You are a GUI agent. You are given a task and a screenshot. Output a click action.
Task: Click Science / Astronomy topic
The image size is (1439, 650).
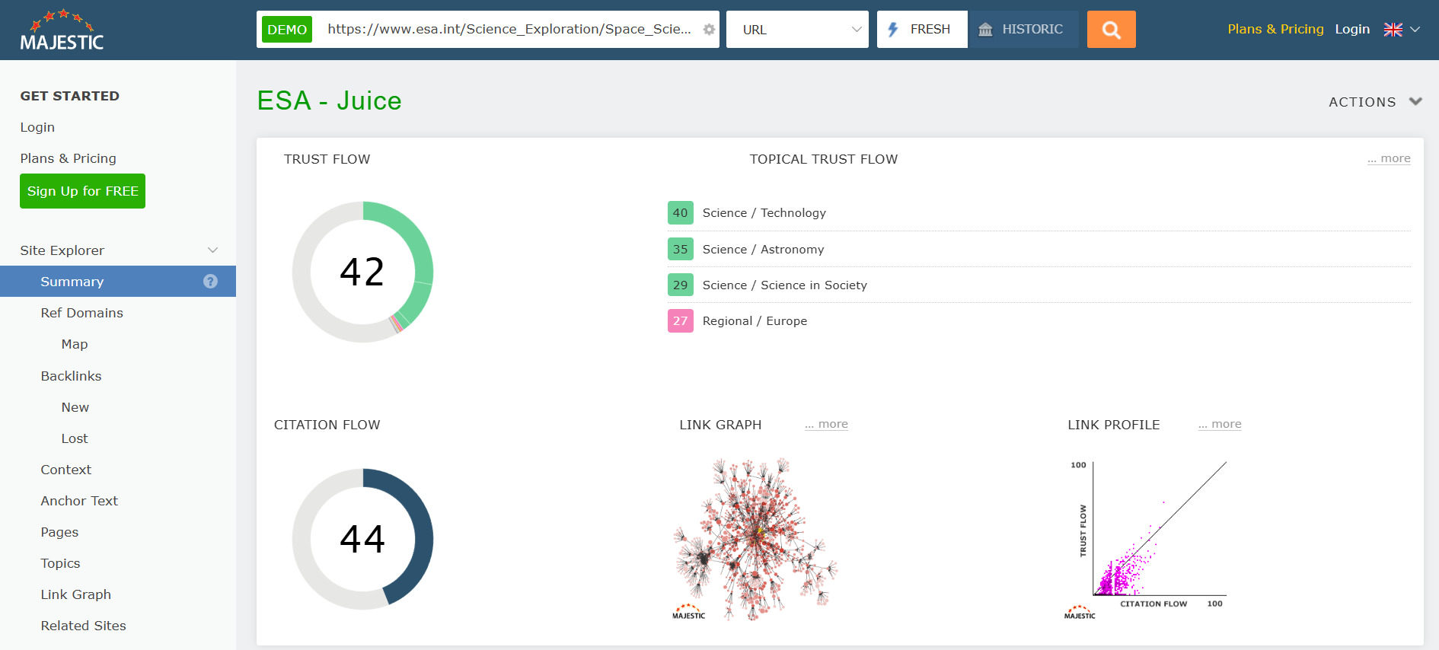coord(763,249)
